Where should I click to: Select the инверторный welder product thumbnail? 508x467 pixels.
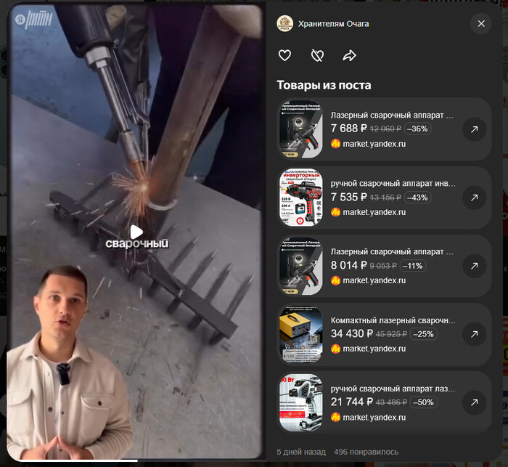300,197
